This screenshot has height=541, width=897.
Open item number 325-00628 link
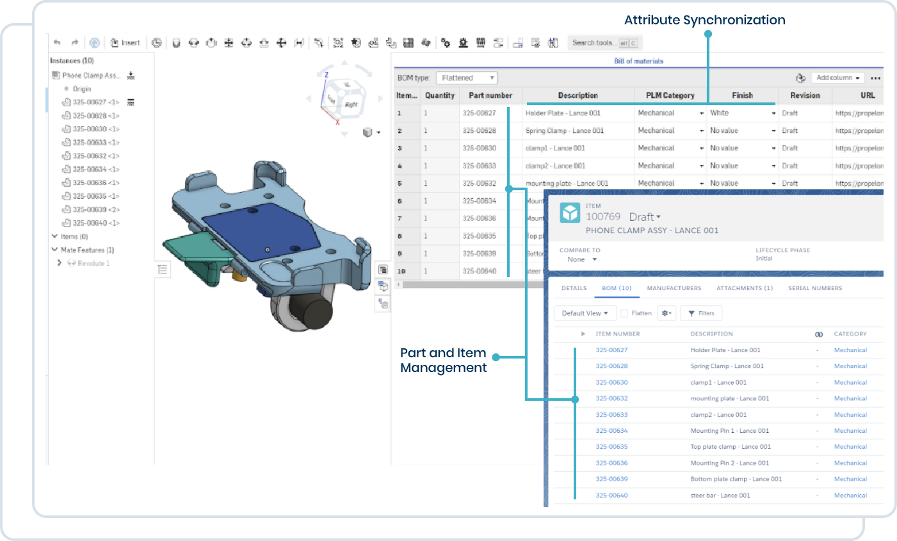tap(611, 366)
